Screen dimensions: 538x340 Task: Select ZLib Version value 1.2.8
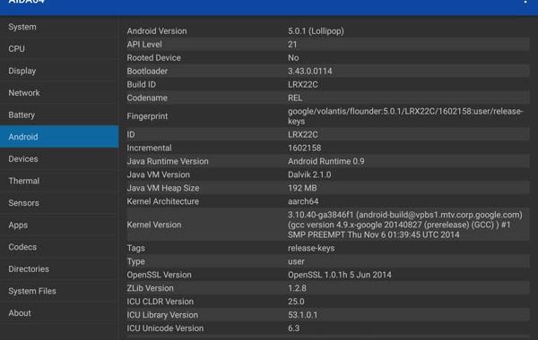(297, 288)
